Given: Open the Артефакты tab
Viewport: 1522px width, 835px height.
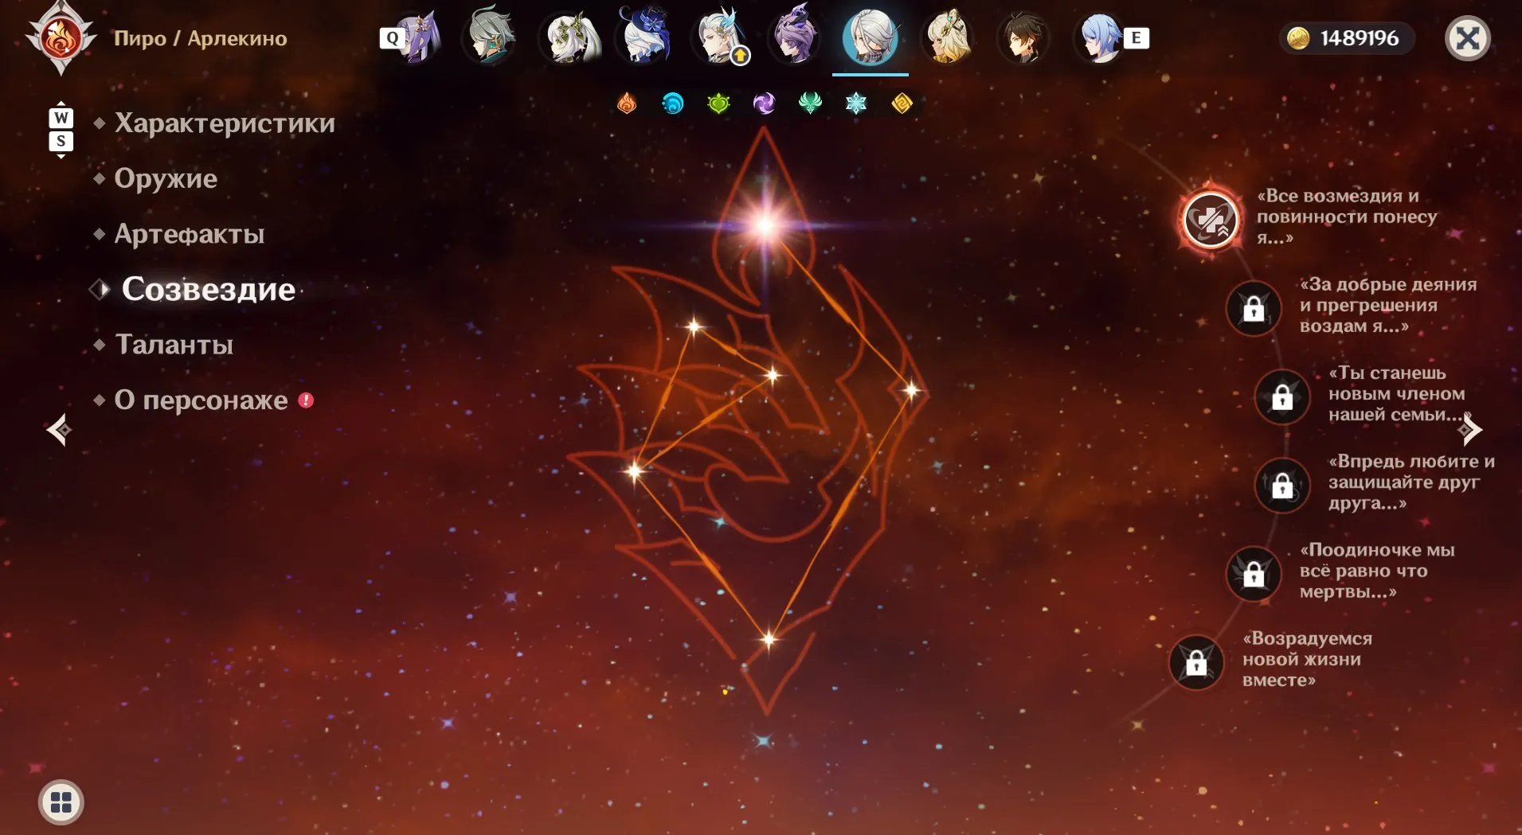Looking at the screenshot, I should [190, 234].
